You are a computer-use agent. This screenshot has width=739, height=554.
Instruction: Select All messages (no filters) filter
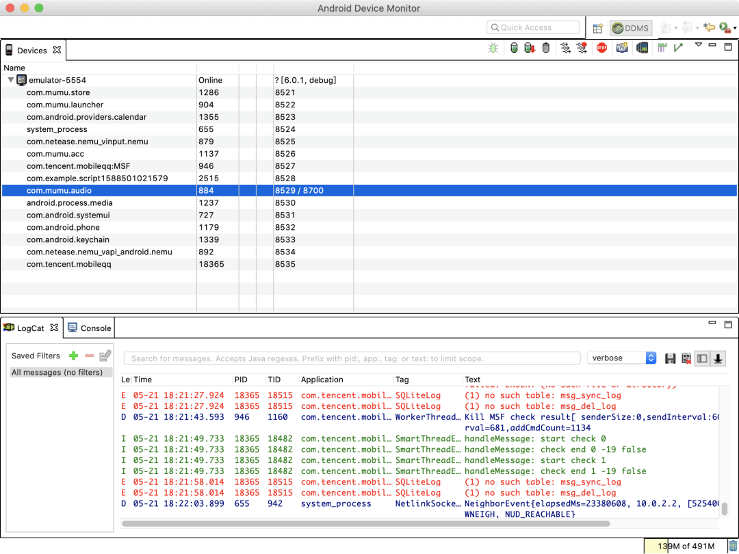tap(60, 372)
